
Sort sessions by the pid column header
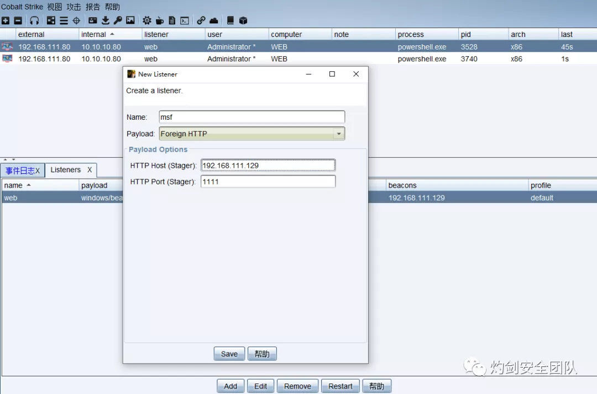click(483, 34)
